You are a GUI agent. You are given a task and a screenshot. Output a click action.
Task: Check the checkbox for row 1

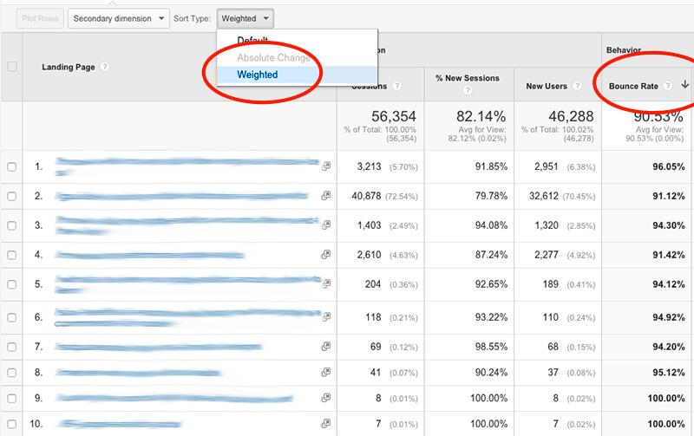pos(12,166)
